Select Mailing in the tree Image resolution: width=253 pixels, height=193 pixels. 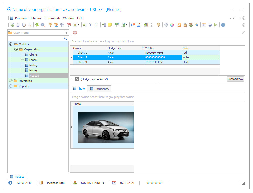(x=33, y=65)
